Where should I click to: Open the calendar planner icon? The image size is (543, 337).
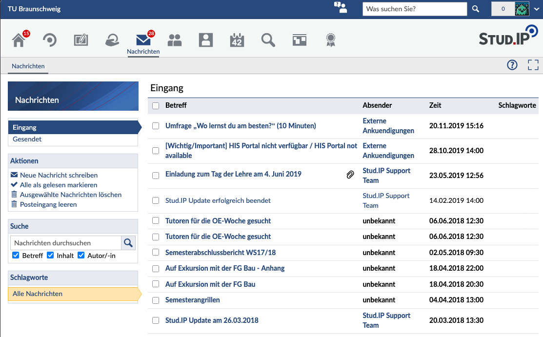tap(237, 40)
